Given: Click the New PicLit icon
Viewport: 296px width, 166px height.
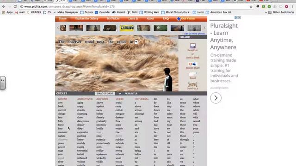Looking at the screenshot, I should point(192,84).
